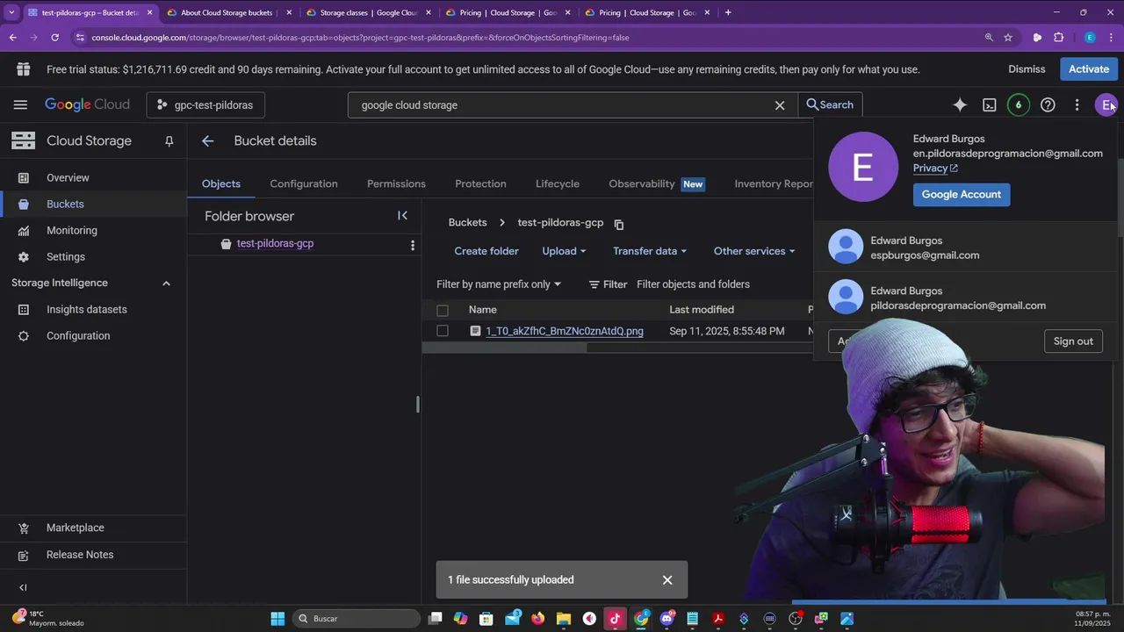Select test-pildoras-gcp in Folder browser

(x=275, y=244)
